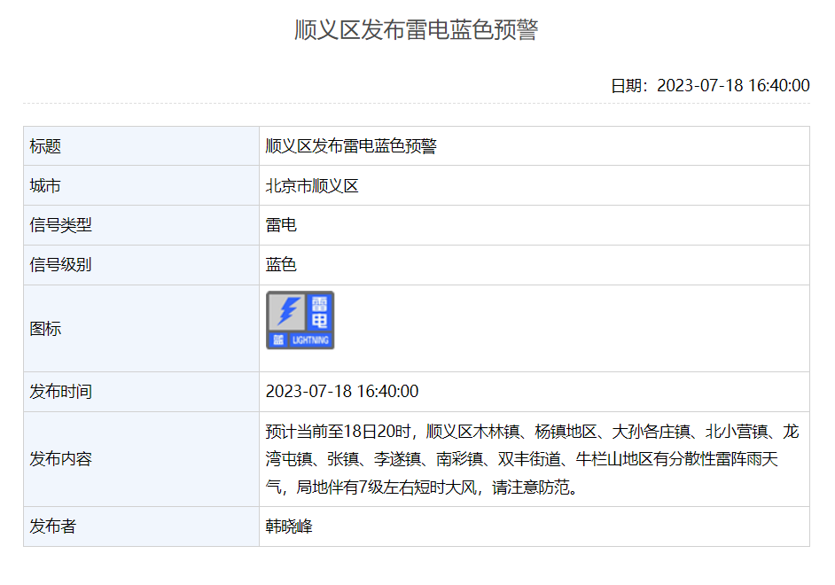This screenshot has width=835, height=585.
Task: Click the 日期 timestamp above the table
Action: click(709, 86)
